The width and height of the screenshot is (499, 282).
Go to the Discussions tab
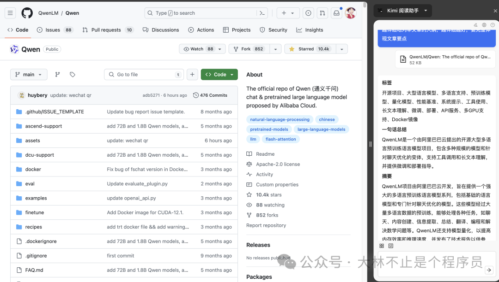click(x=161, y=30)
